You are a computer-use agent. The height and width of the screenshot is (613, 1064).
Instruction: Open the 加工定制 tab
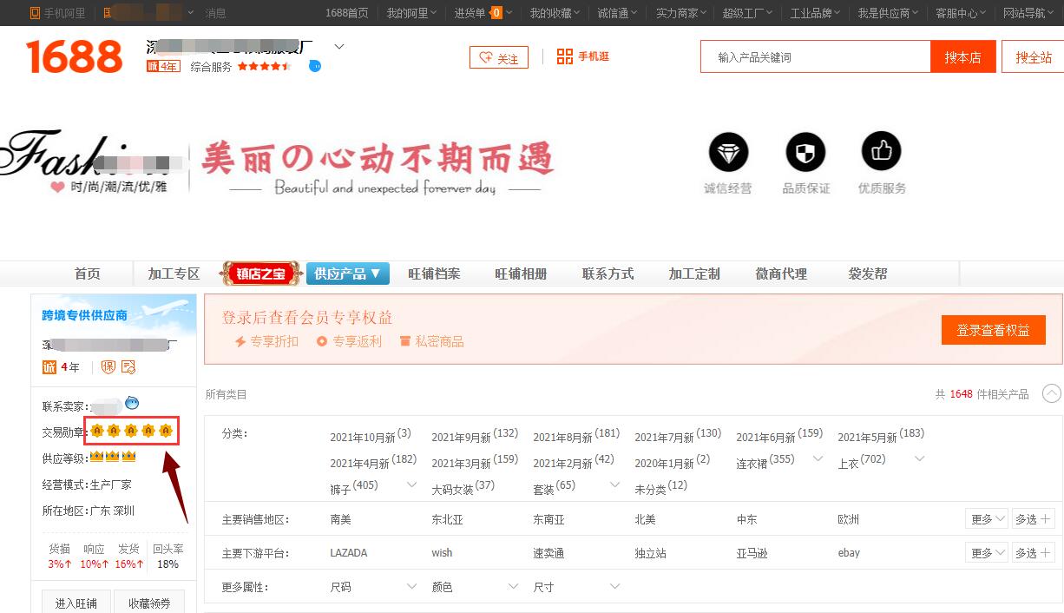pyautogui.click(x=694, y=274)
